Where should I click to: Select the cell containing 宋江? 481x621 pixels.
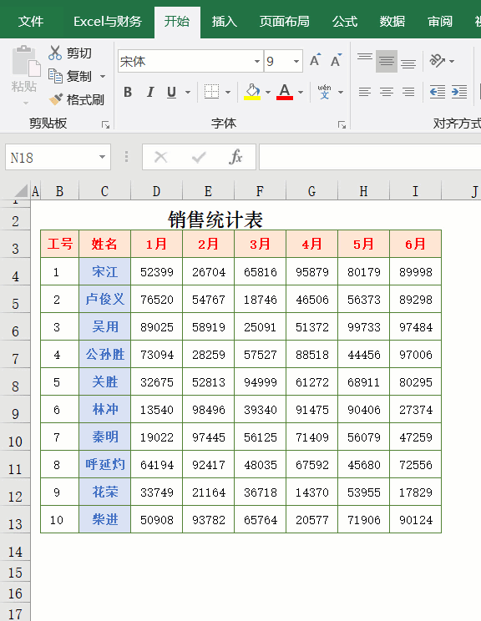tap(105, 272)
